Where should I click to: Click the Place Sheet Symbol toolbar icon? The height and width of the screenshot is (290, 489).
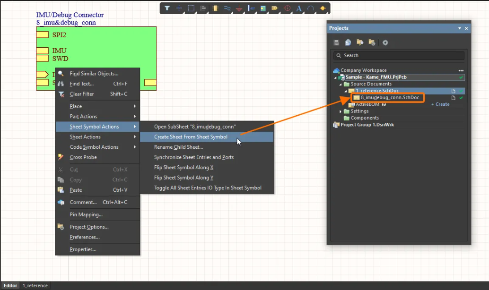[x=262, y=8]
